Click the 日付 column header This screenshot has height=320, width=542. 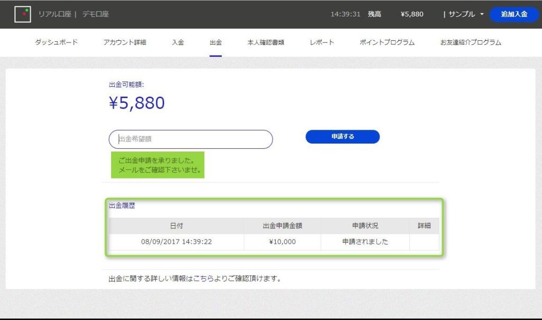coord(176,226)
